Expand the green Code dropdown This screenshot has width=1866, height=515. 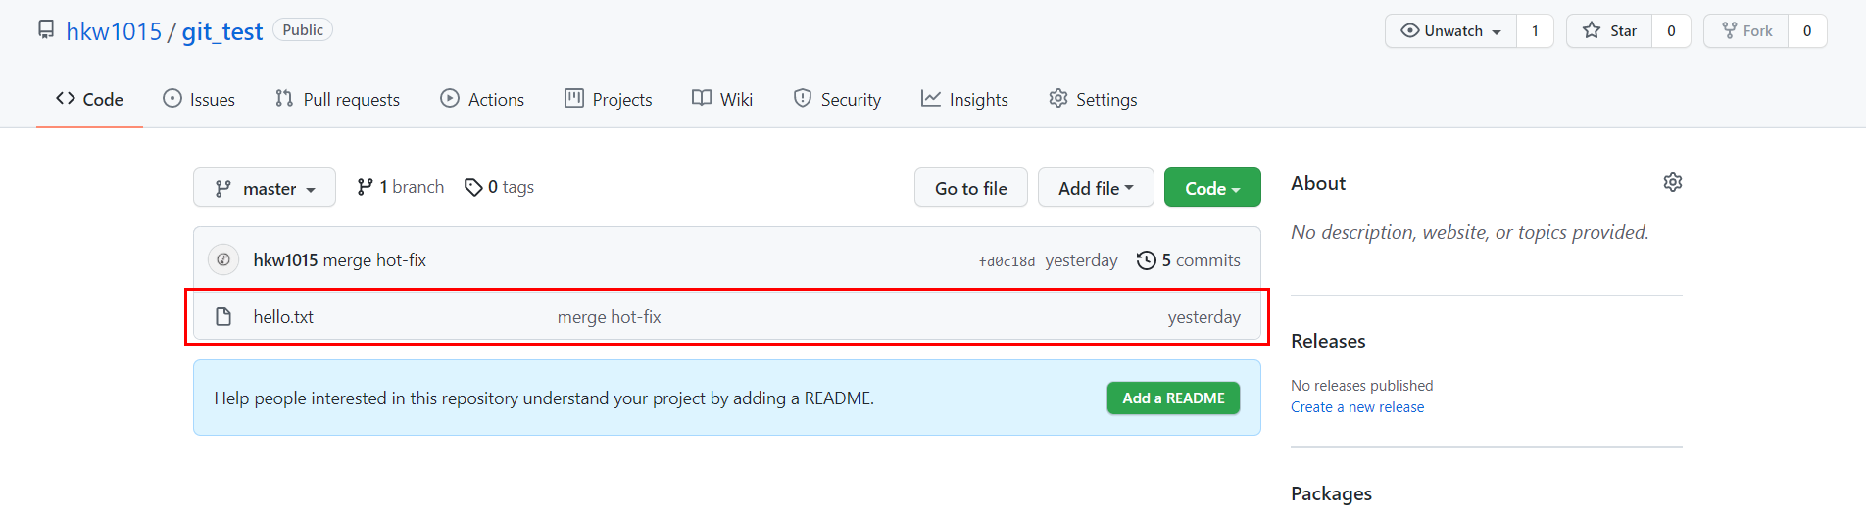[1212, 188]
